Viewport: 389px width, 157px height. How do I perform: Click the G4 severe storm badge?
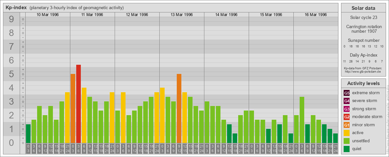347,101
